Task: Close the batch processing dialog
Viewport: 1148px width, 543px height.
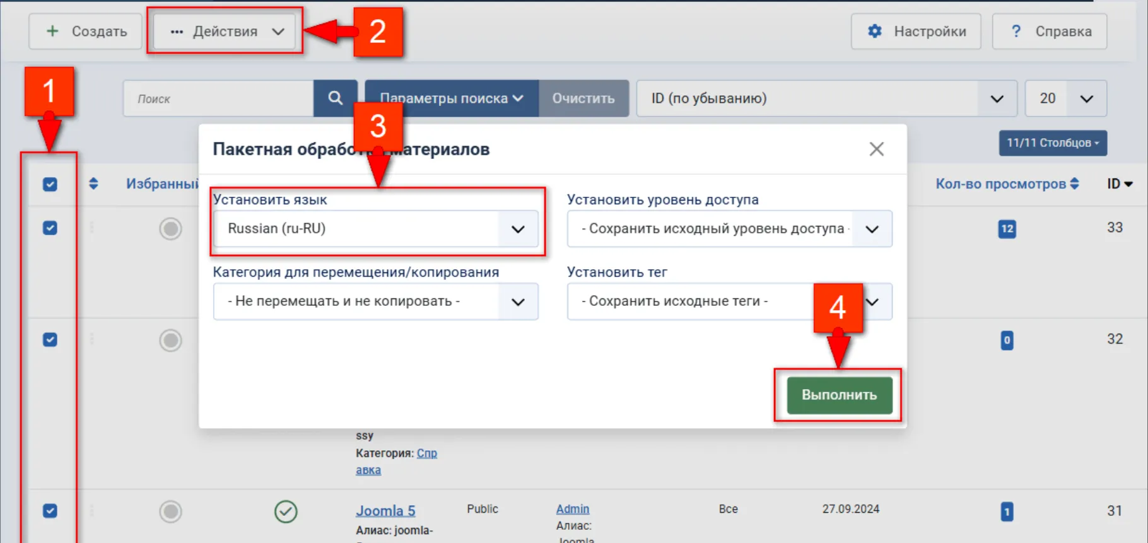Action: (876, 149)
